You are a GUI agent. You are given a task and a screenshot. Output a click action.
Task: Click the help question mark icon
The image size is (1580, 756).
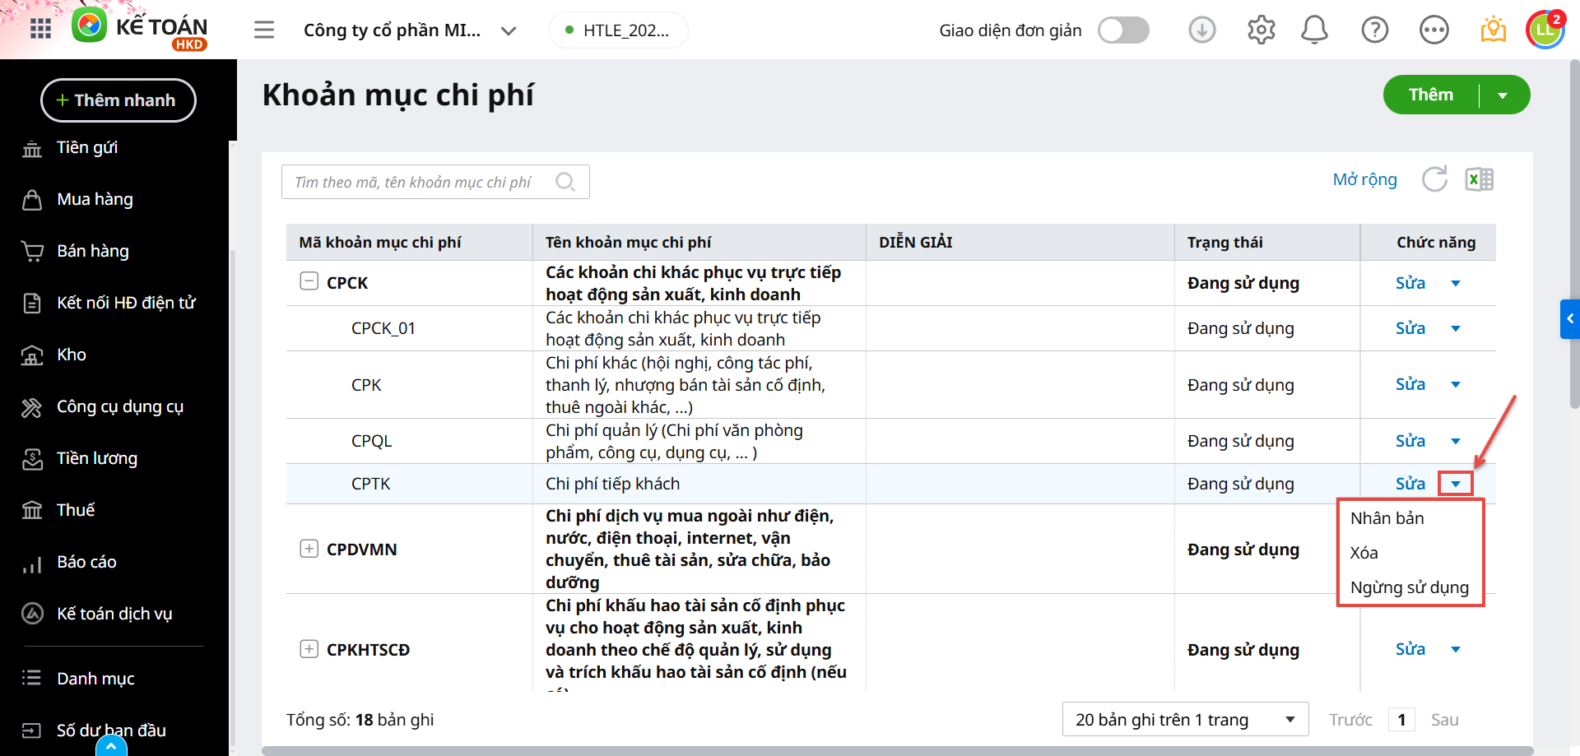click(x=1374, y=30)
